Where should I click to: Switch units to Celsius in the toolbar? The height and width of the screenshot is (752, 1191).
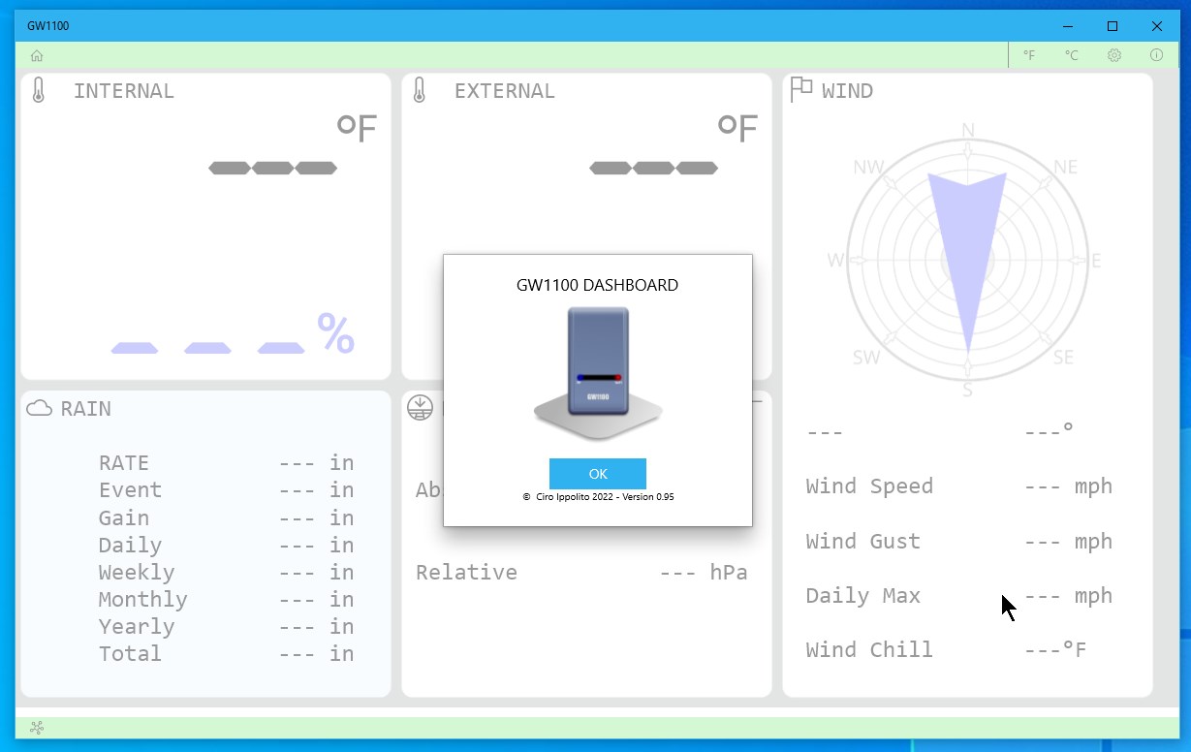point(1072,55)
